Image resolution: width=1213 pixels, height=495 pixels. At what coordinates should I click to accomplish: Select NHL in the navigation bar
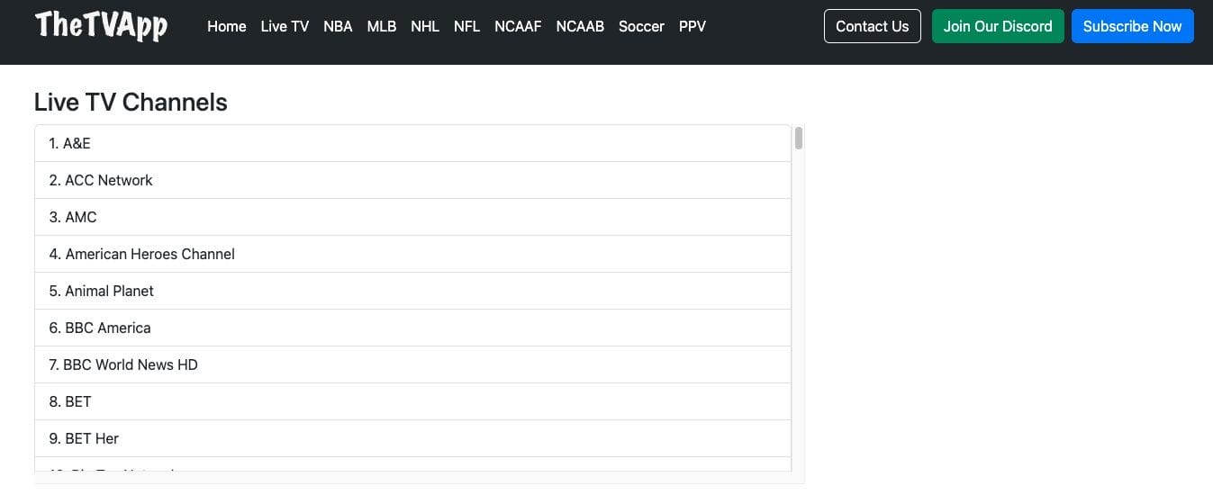(x=425, y=27)
